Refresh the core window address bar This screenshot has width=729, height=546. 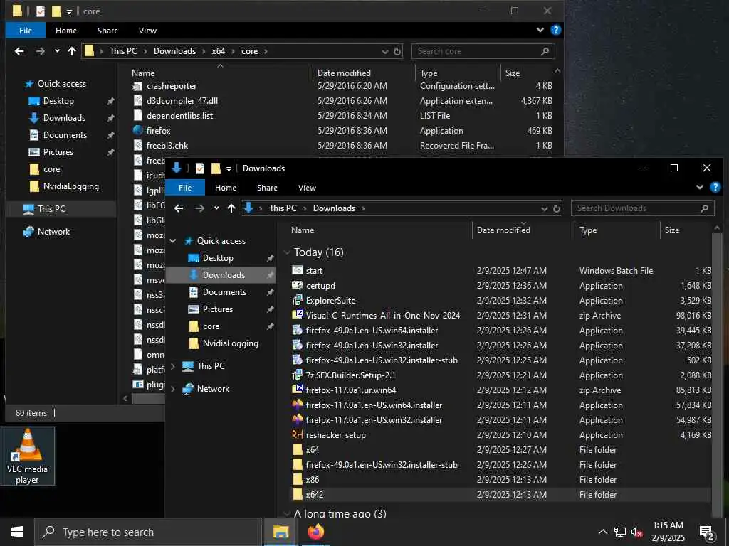(397, 51)
